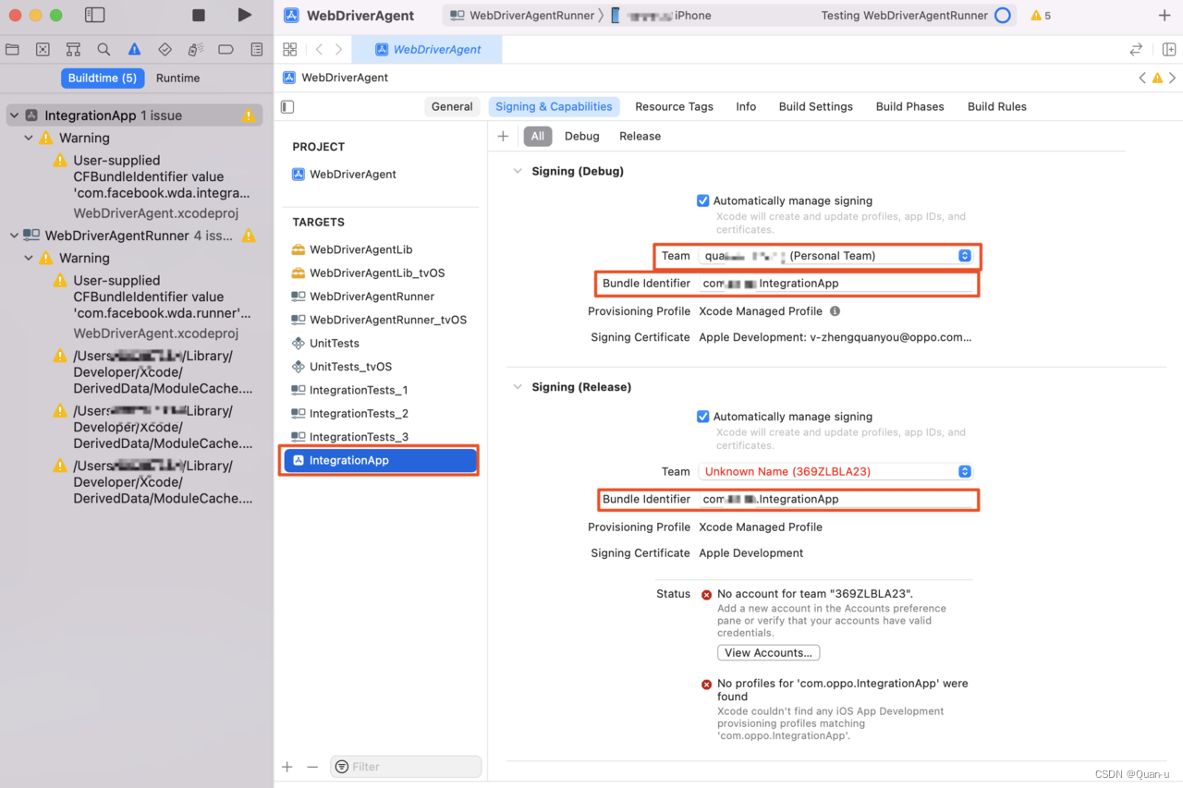Open the WebDriverAgentRunner scheme selector
This screenshot has width=1183, height=788.
click(522, 15)
